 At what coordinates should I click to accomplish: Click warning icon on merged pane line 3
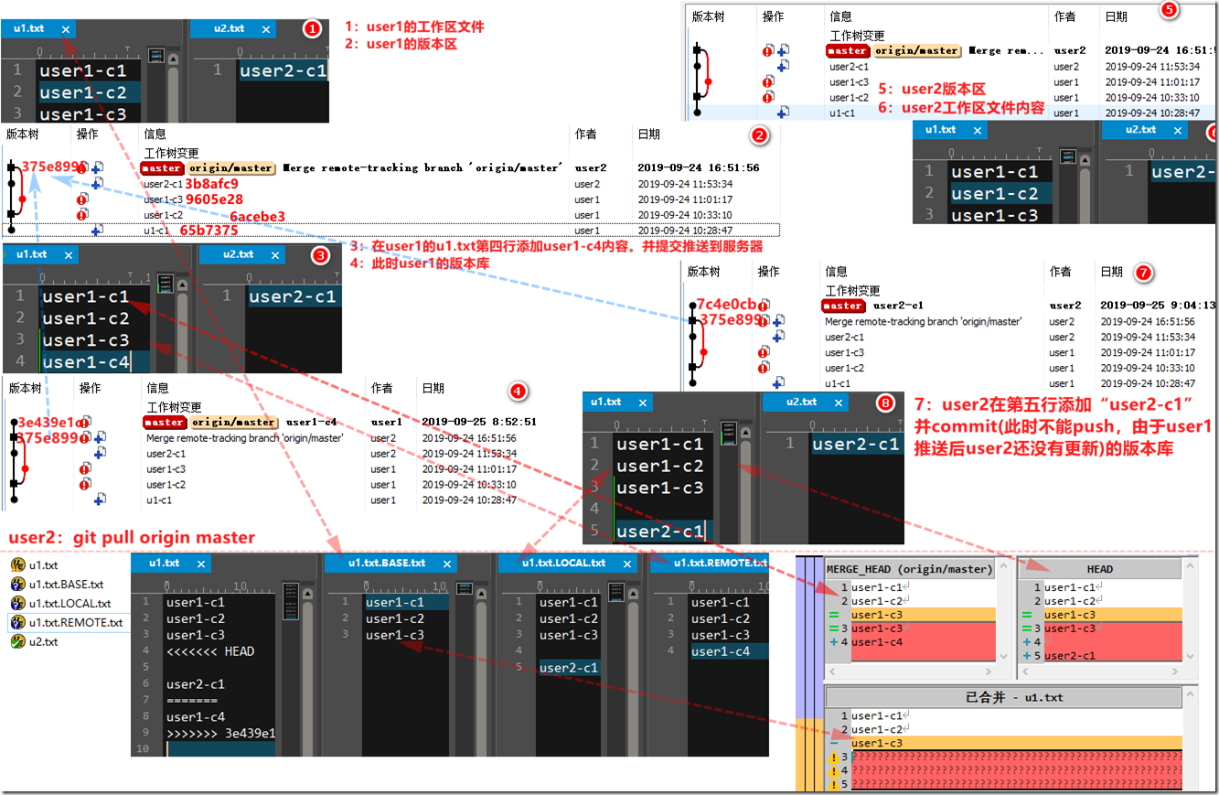click(833, 757)
